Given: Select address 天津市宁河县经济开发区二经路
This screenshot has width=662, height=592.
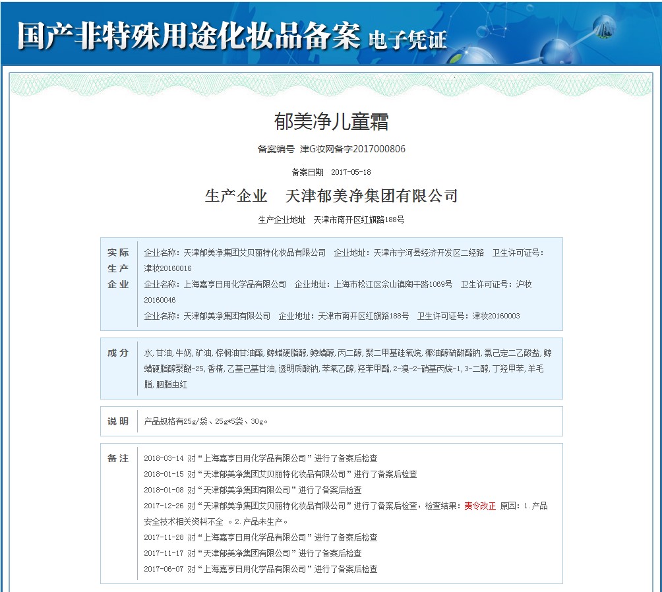Looking at the screenshot, I should [429, 253].
